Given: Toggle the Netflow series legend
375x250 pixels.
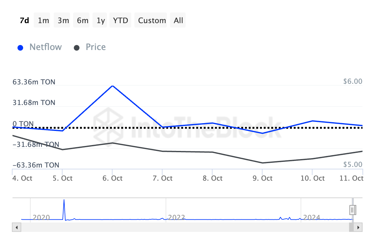Looking at the screenshot, I should click(x=45, y=47).
